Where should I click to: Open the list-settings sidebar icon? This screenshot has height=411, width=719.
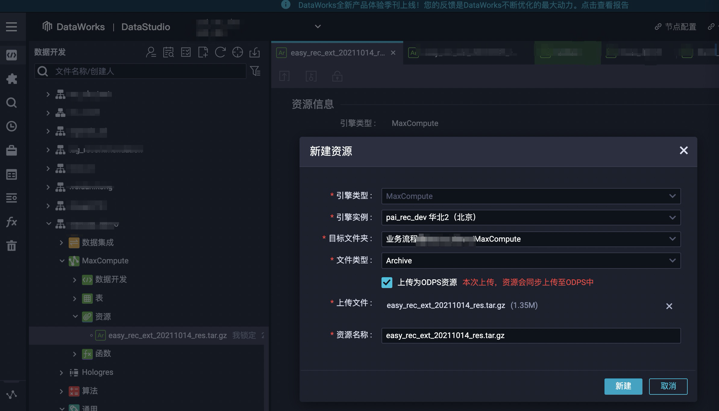pos(11,198)
